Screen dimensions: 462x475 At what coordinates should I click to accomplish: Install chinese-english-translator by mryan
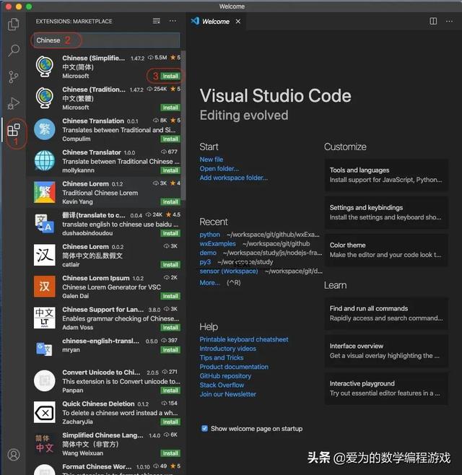click(170, 350)
